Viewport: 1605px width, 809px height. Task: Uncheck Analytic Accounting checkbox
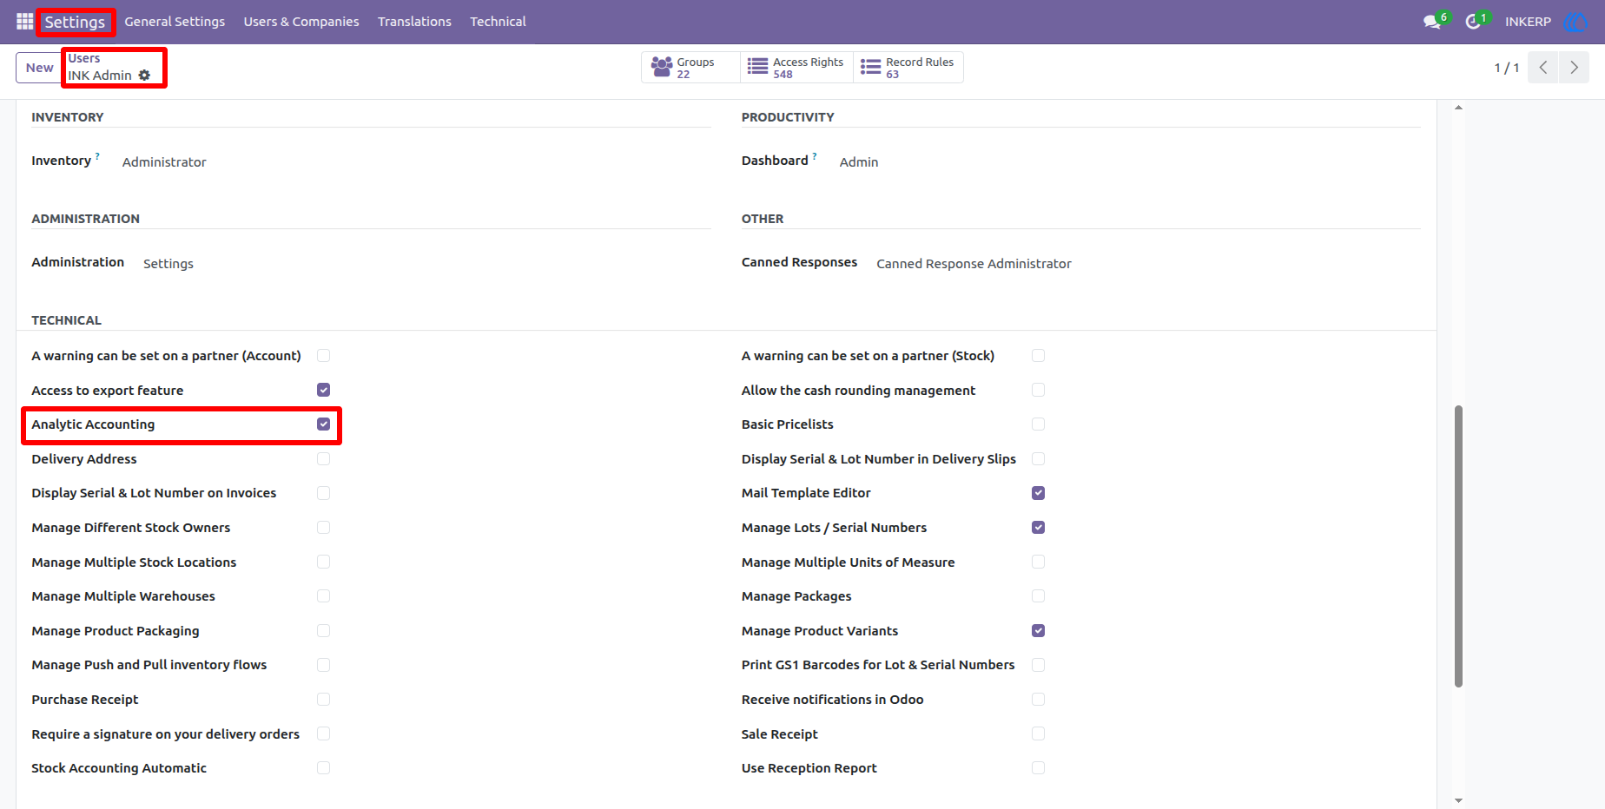[323, 424]
